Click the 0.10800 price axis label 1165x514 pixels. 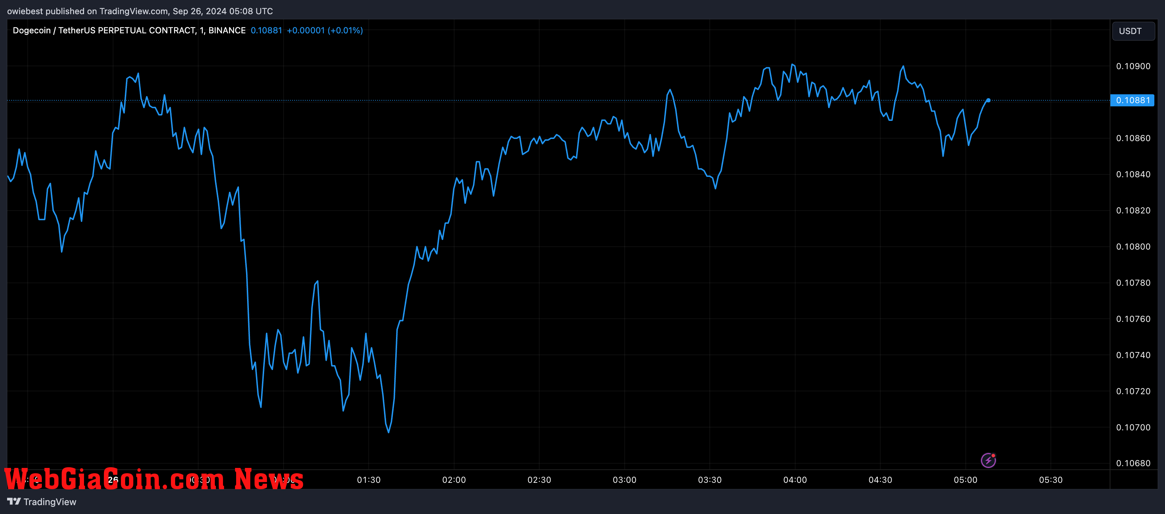[x=1133, y=247]
